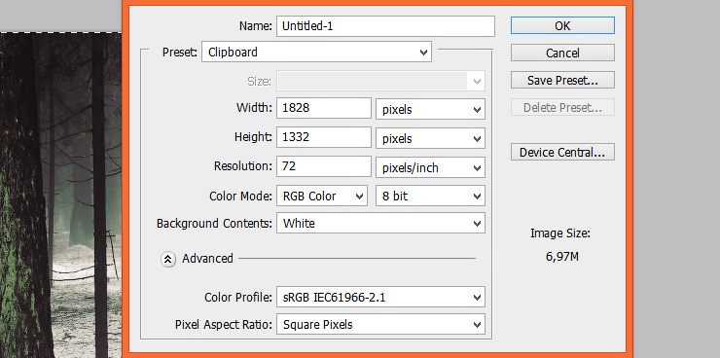Open the RGB Color mode dropdown
Screen dimensions: 720x358
click(x=321, y=196)
